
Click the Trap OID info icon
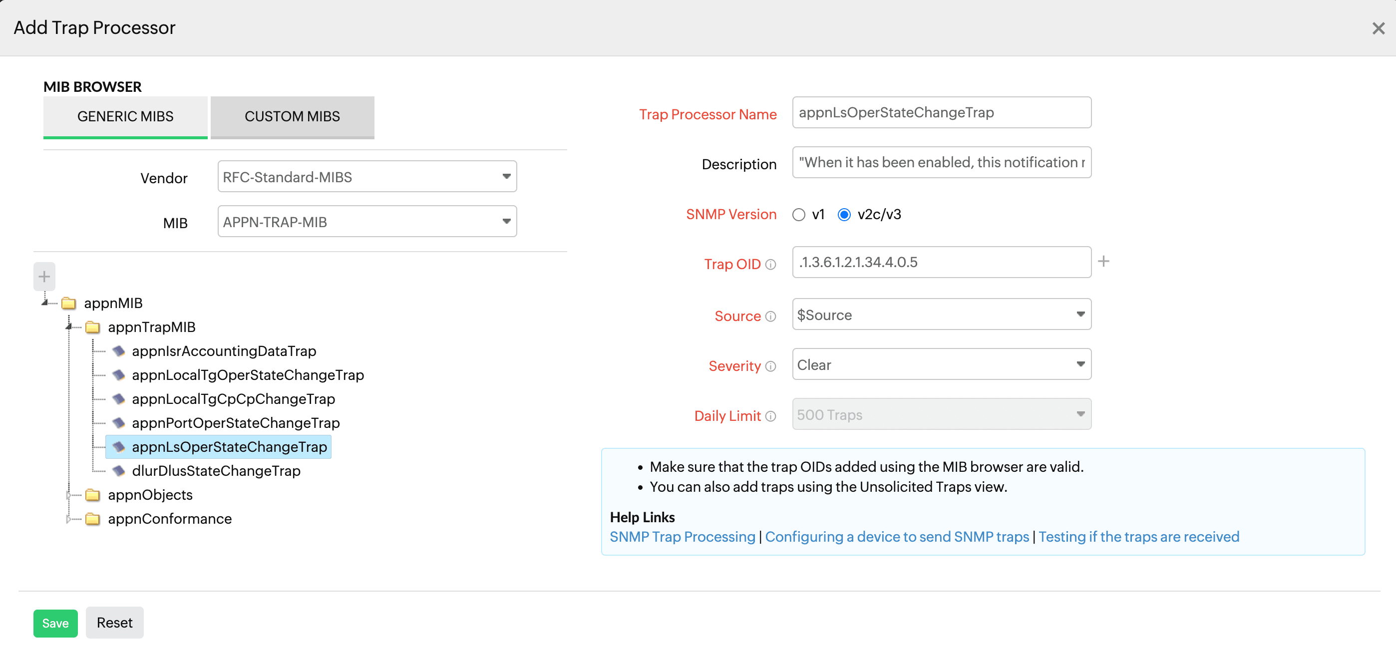click(x=770, y=265)
